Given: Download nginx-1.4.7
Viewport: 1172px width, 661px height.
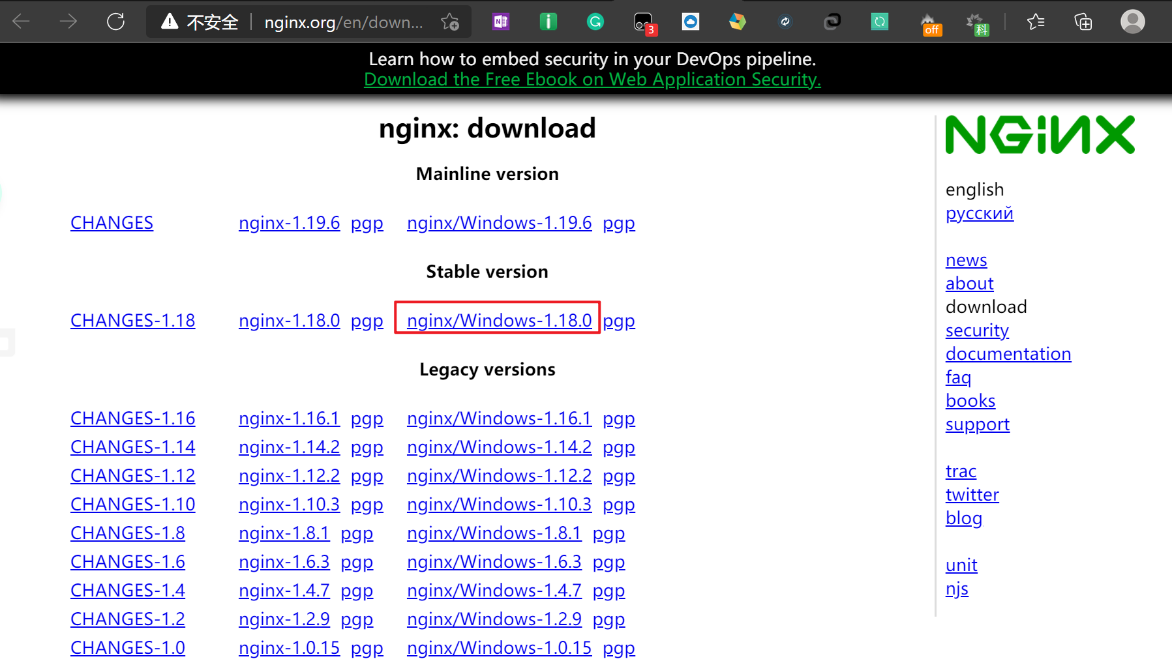Looking at the screenshot, I should 284,591.
